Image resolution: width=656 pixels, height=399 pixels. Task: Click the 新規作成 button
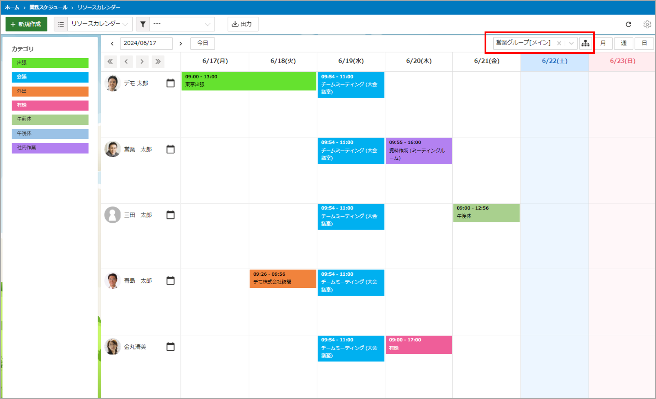tap(26, 24)
